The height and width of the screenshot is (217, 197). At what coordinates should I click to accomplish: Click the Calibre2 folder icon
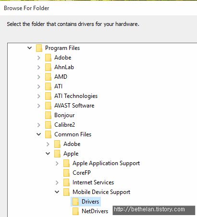click(x=48, y=125)
